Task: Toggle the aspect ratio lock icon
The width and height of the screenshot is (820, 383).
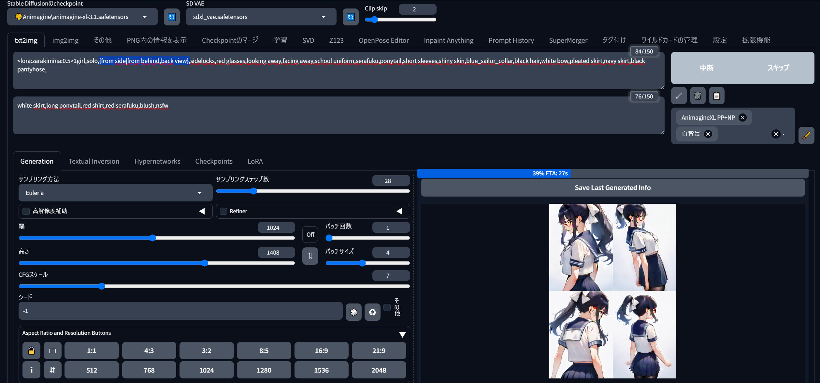Action: click(x=31, y=351)
